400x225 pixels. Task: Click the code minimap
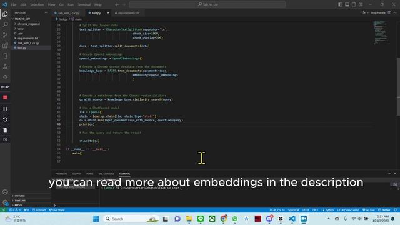tap(381, 32)
